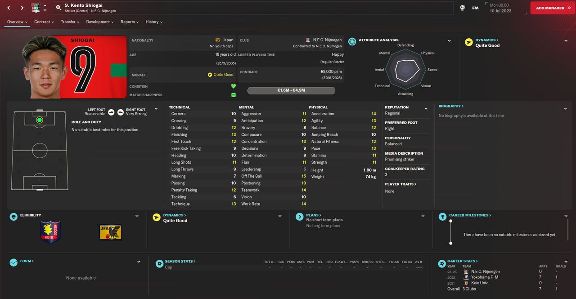
Task: Open the Reports menu
Action: 130,22
